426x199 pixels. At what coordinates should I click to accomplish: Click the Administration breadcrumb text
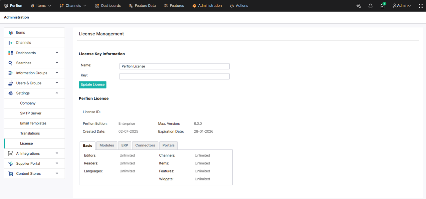pos(16,17)
